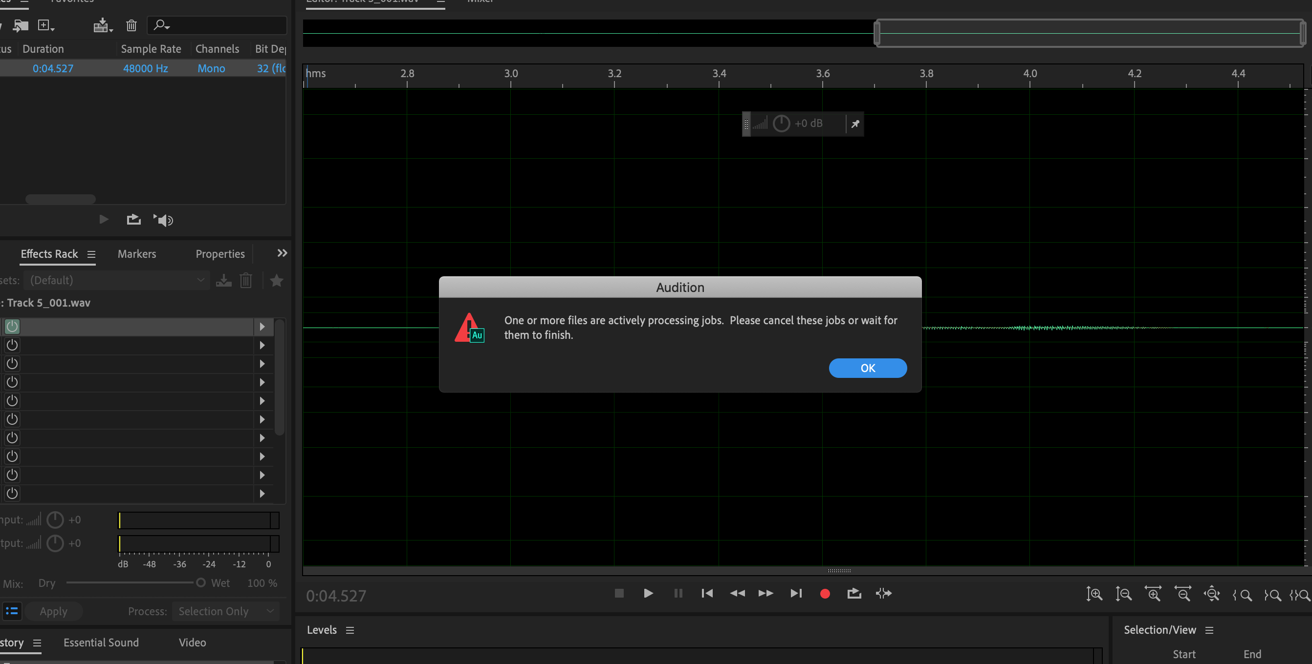
Task: Toggle the first effects slot power button
Action: (12, 326)
